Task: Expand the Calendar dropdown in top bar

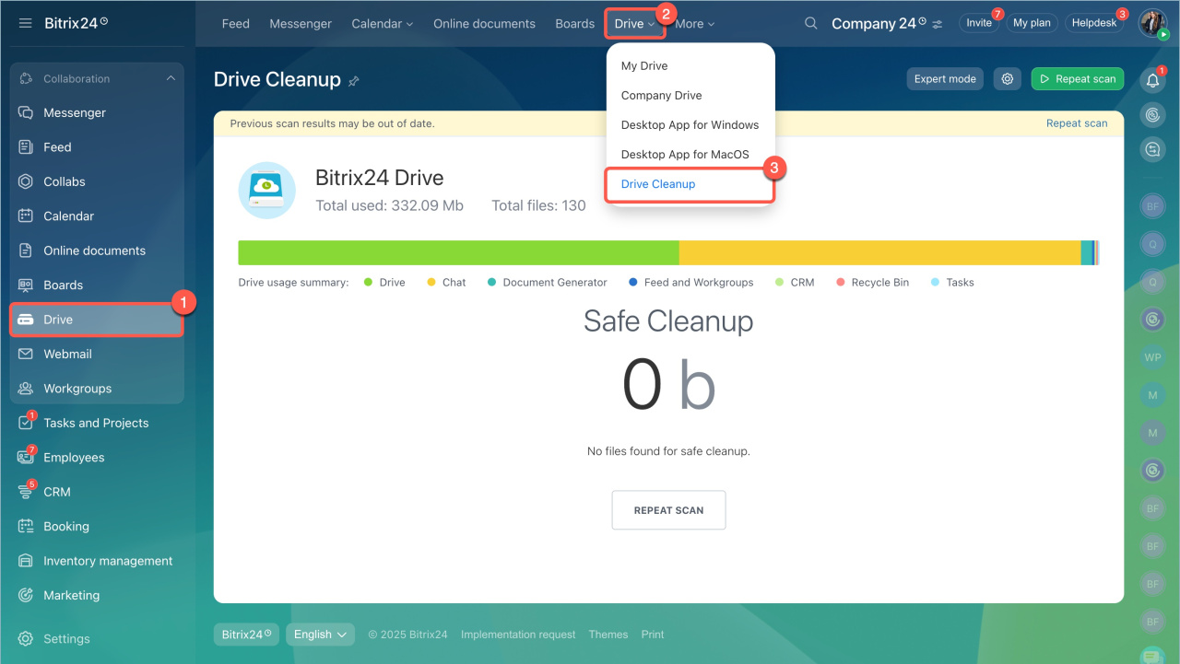Action: point(382,24)
